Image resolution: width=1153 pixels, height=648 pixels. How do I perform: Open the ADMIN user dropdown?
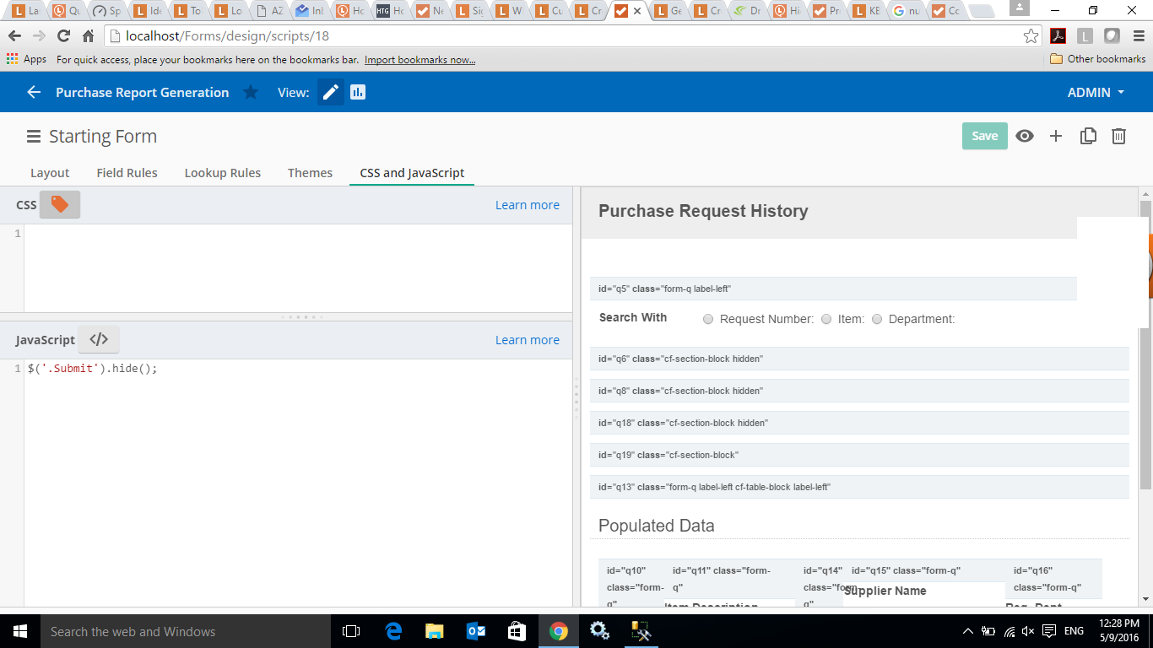point(1096,93)
